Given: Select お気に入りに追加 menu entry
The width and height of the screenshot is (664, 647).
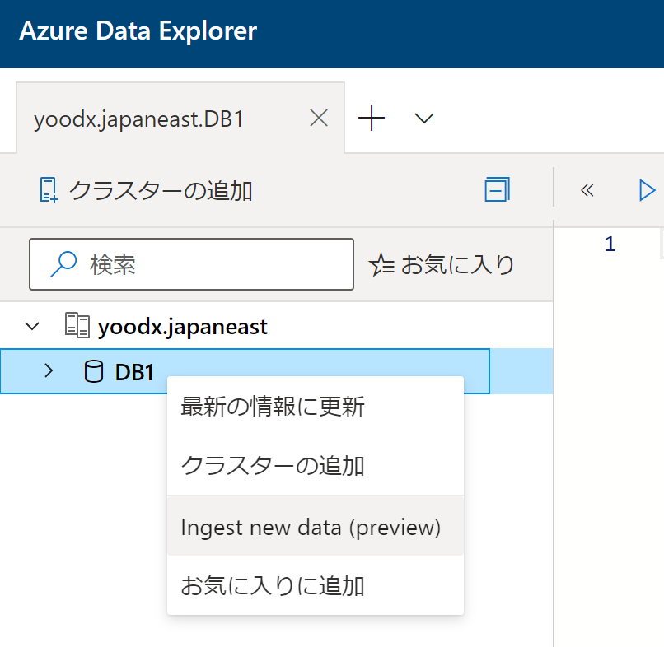Looking at the screenshot, I should [x=273, y=586].
